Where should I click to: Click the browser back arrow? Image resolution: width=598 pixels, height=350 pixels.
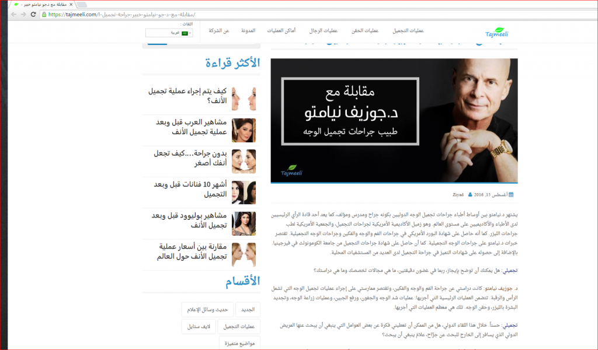pos(14,15)
